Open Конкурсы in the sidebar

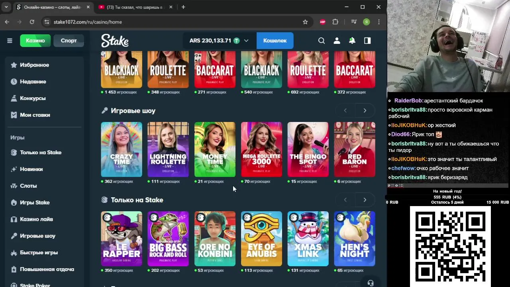click(x=45, y=98)
